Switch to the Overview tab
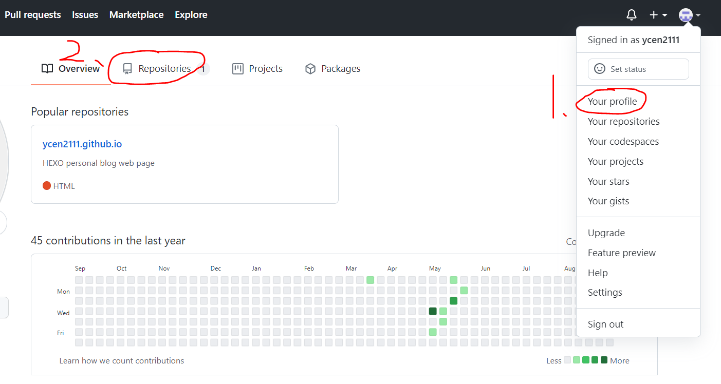This screenshot has width=721, height=384. tap(71, 69)
